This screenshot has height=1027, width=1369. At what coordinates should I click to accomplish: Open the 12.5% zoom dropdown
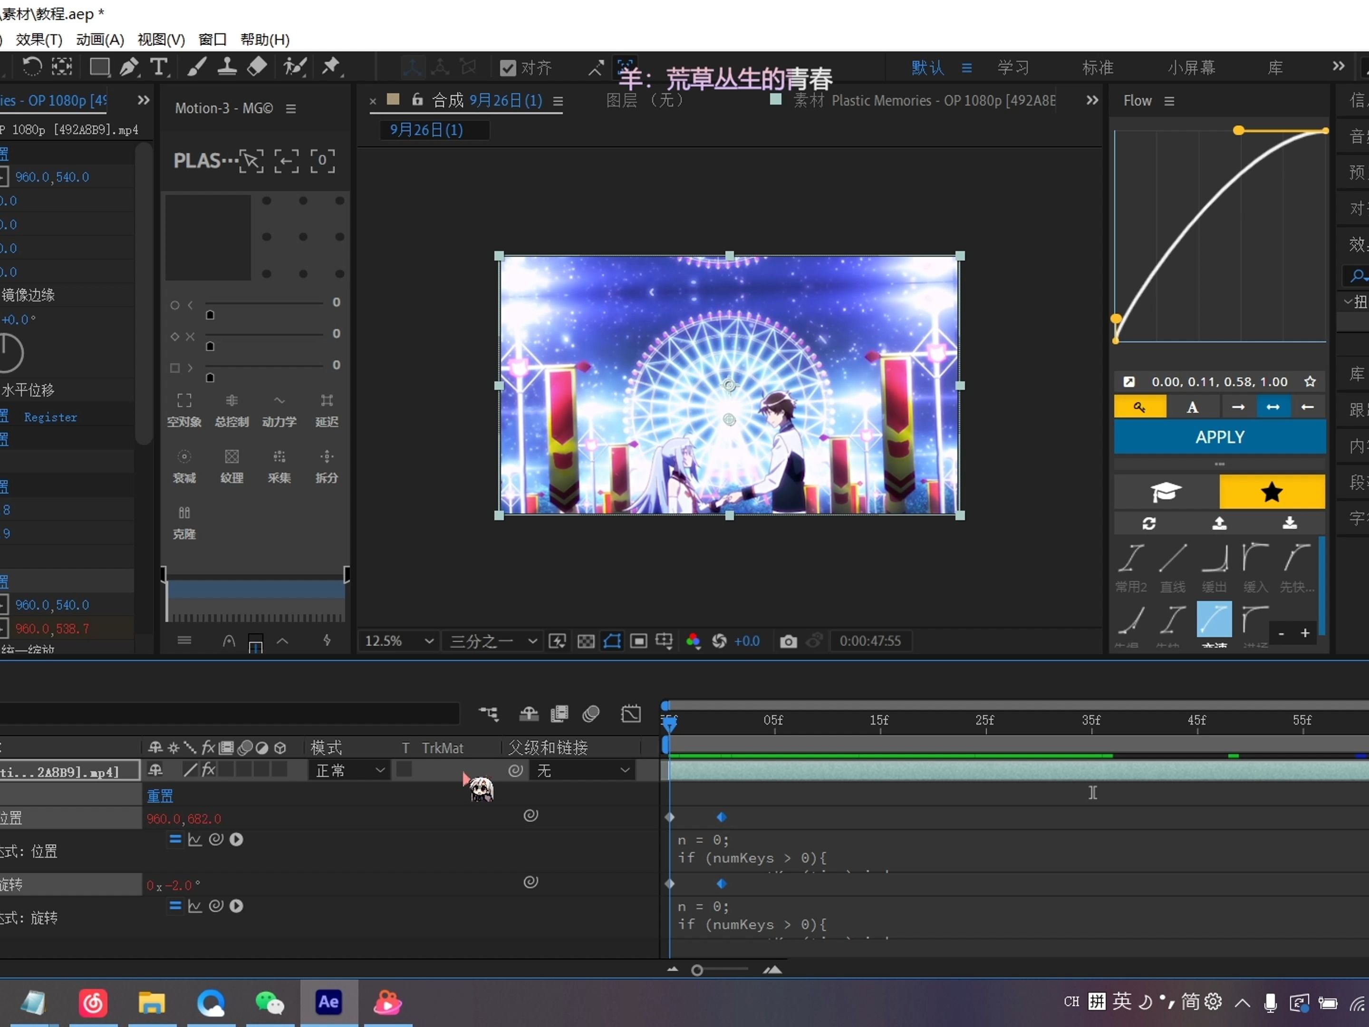click(398, 641)
